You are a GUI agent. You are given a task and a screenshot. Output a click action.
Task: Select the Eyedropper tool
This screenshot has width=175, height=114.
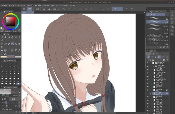tap(2, 40)
